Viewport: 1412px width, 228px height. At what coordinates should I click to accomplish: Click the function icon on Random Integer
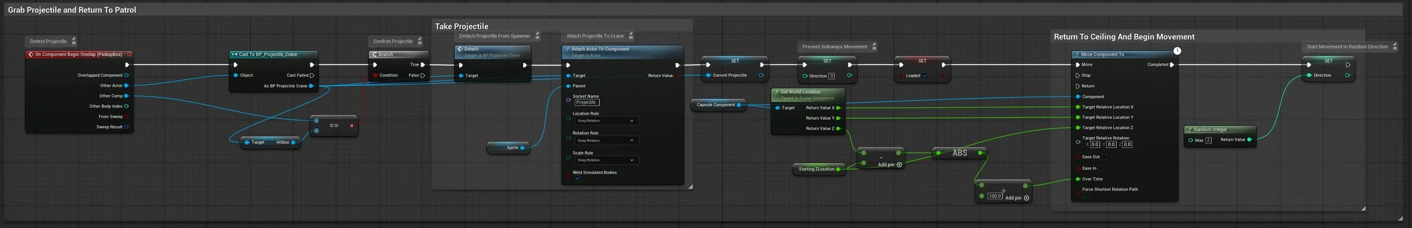(x=1189, y=130)
